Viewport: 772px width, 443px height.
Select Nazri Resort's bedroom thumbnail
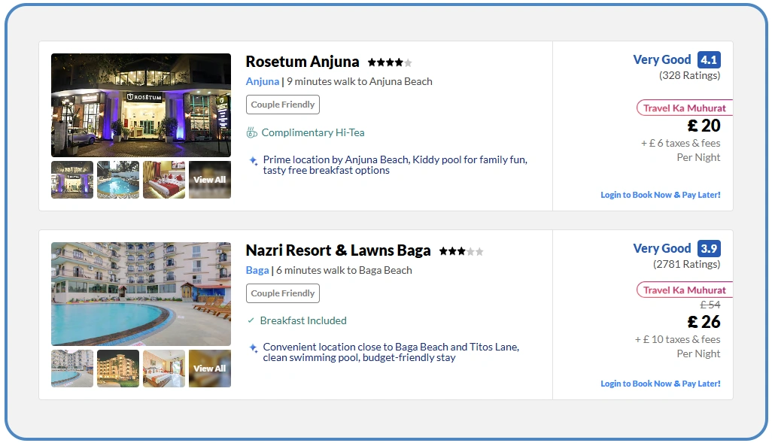(x=164, y=369)
